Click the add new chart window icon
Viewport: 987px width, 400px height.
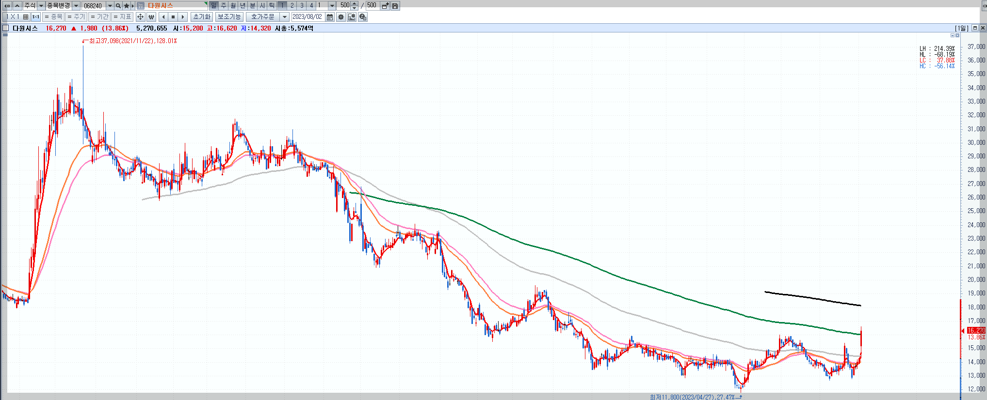(x=385, y=5)
